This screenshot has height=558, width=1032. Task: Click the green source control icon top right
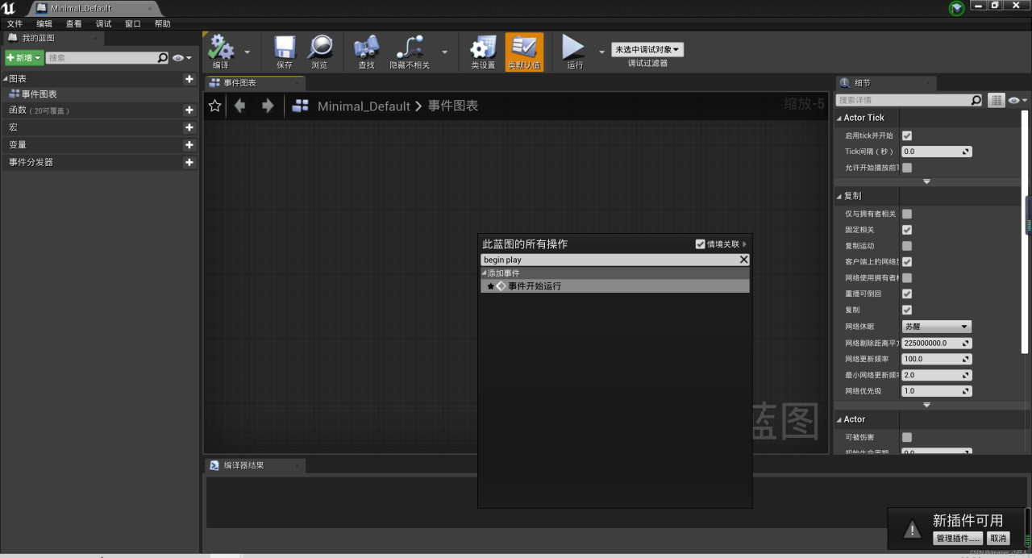(x=957, y=8)
